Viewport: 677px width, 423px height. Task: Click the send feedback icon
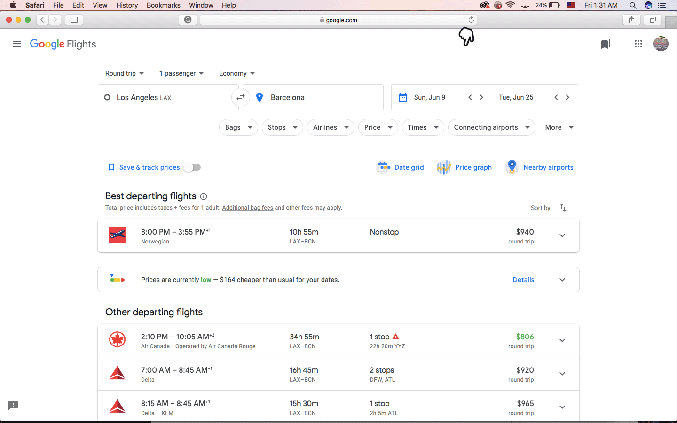13,405
